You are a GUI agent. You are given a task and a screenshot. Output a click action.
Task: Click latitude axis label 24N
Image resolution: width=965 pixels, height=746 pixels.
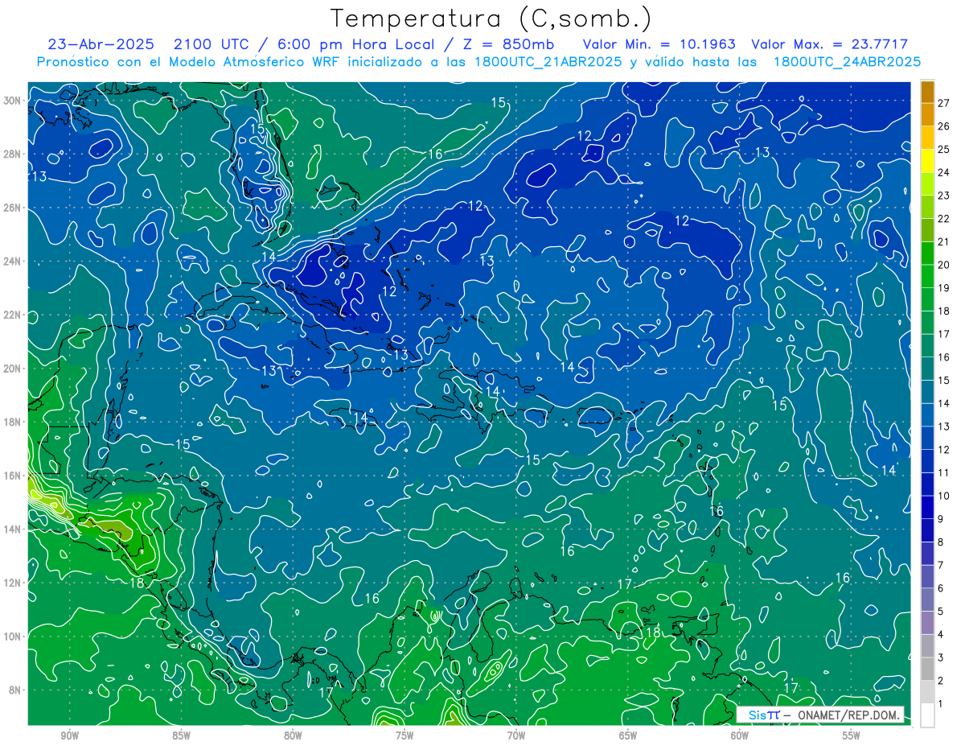pos(14,262)
